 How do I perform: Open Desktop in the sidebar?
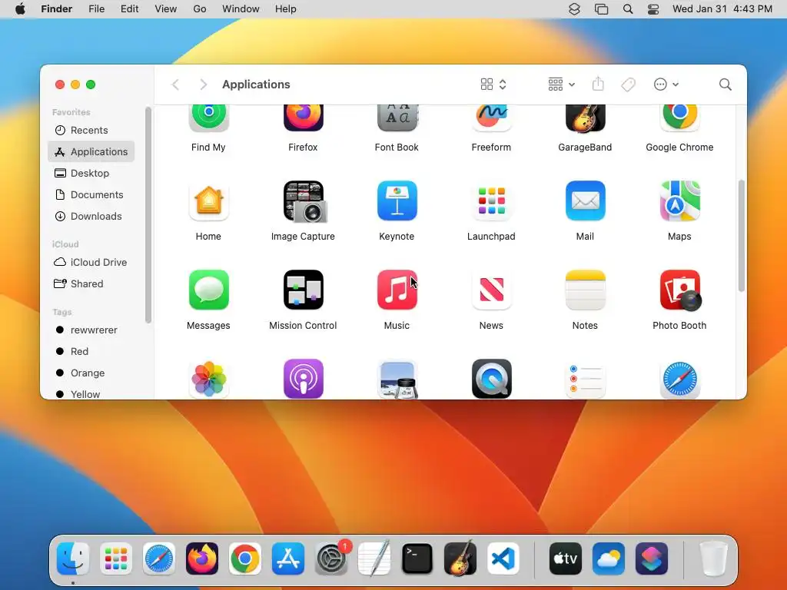coord(91,173)
